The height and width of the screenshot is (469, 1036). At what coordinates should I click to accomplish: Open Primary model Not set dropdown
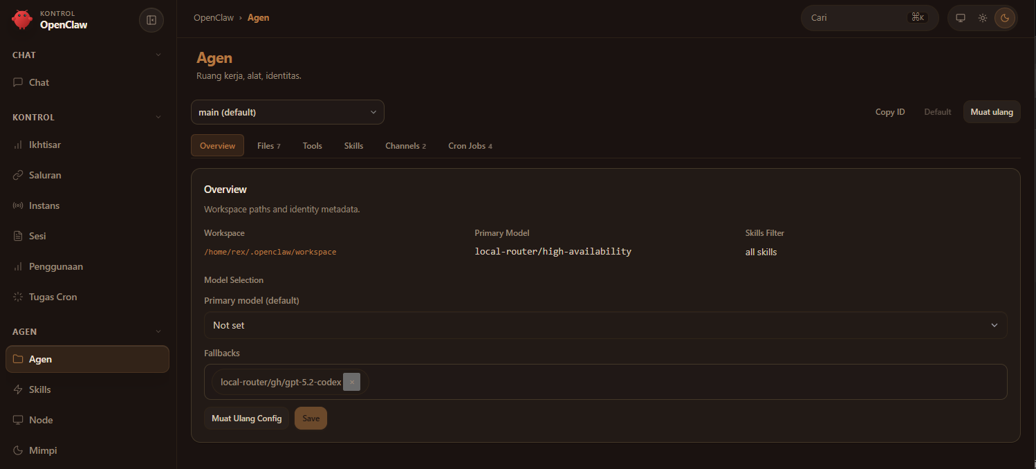point(606,325)
